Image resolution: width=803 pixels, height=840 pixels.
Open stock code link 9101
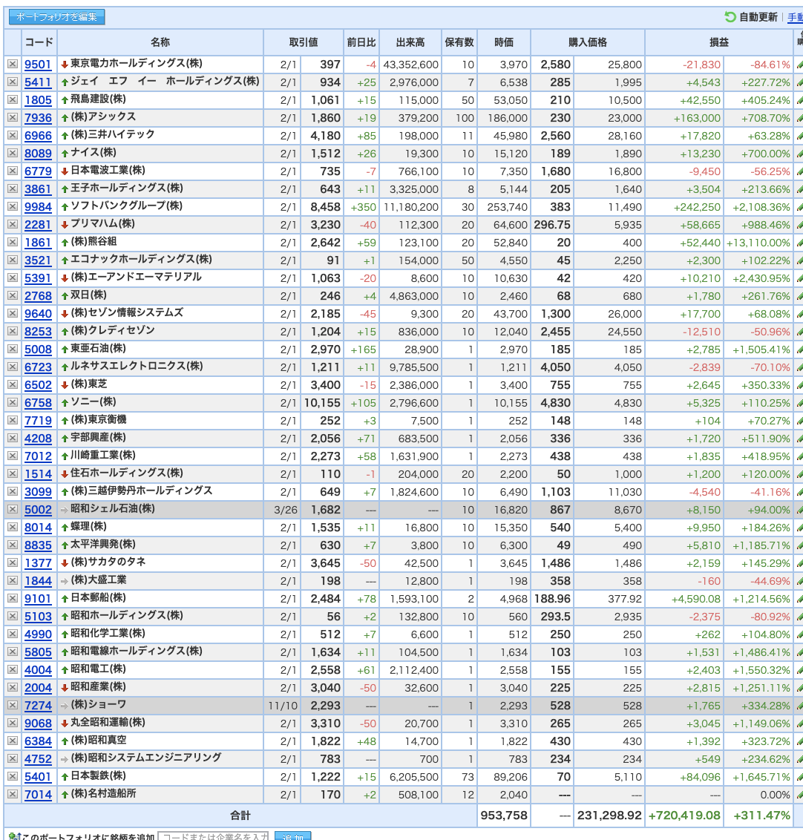38,598
